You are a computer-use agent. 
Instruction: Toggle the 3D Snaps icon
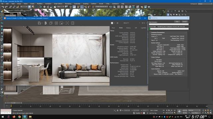(x=78, y=7)
